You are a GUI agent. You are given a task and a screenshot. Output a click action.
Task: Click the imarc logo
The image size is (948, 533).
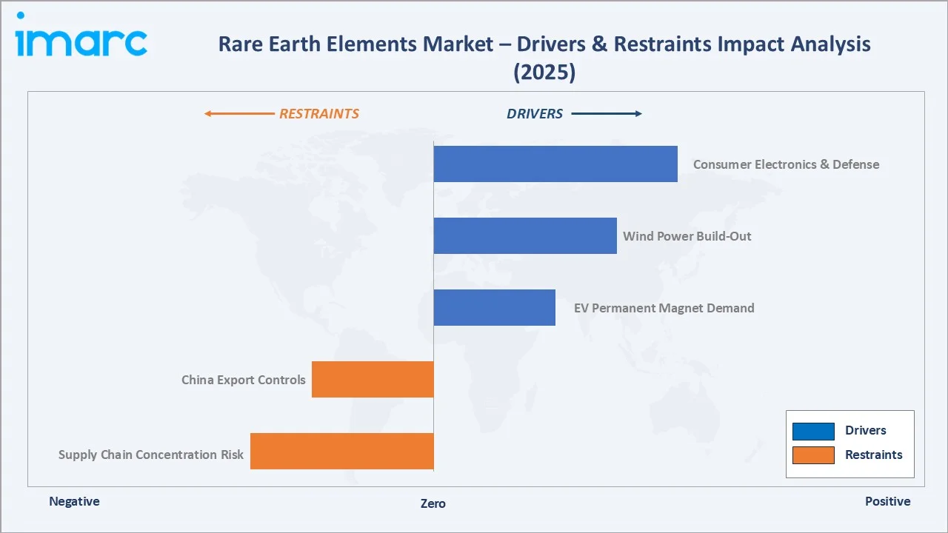click(x=81, y=34)
